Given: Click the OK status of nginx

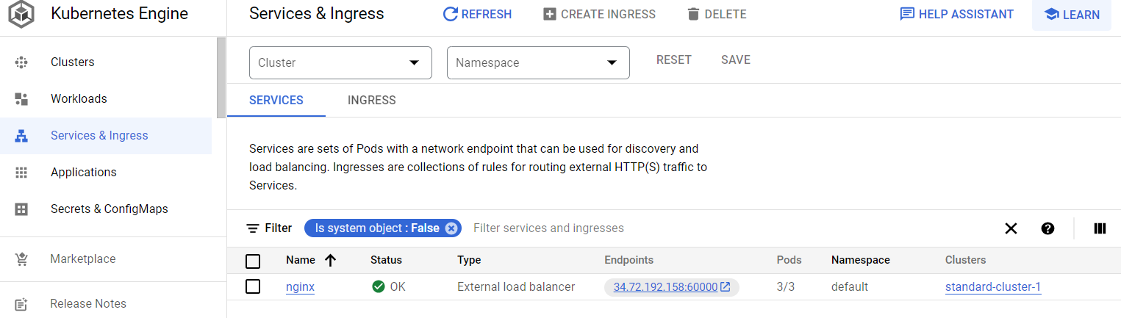Looking at the screenshot, I should [389, 287].
